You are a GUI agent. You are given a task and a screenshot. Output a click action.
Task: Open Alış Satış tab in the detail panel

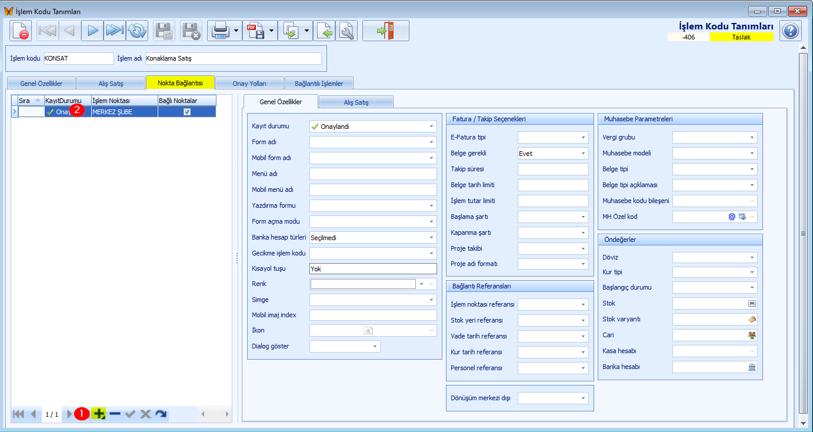click(x=356, y=102)
